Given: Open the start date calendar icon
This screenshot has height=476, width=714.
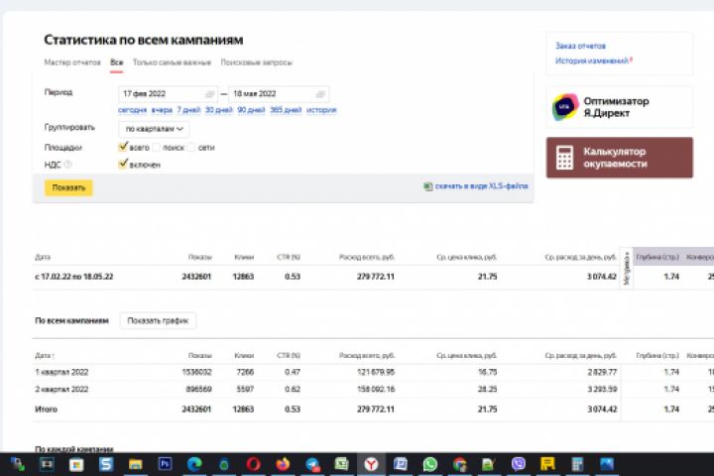Looking at the screenshot, I should (x=209, y=94).
